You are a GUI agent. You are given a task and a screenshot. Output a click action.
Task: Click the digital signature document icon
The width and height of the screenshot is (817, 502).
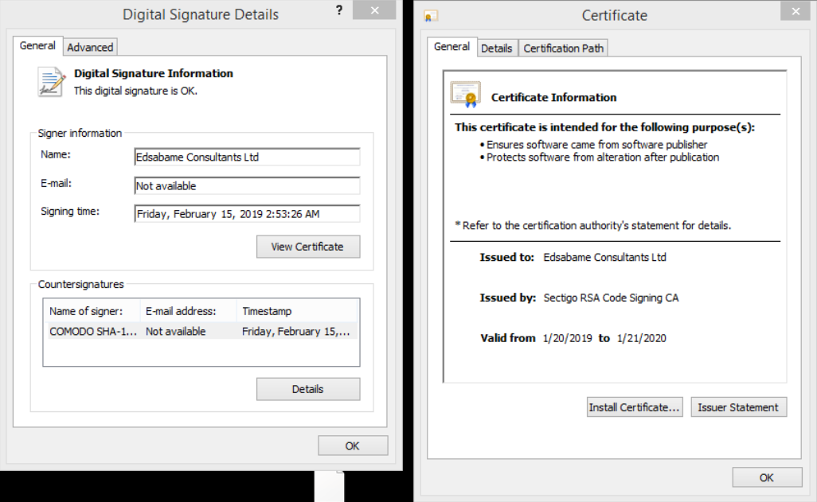51,82
